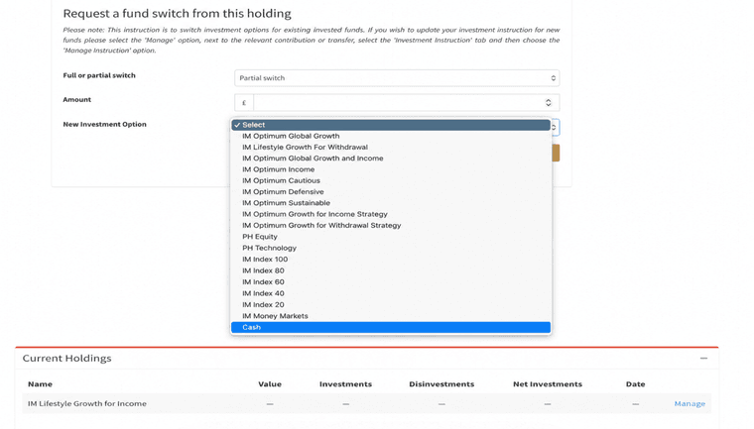Choose IM Optimum Global Growth option
This screenshot has width=754, height=429.
pyautogui.click(x=291, y=136)
